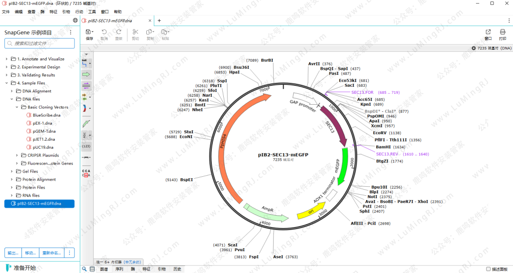Image resolution: width=513 pixels, height=273 pixels.
Task: Toggle the 描述面板 checkbox
Action: pos(488,269)
